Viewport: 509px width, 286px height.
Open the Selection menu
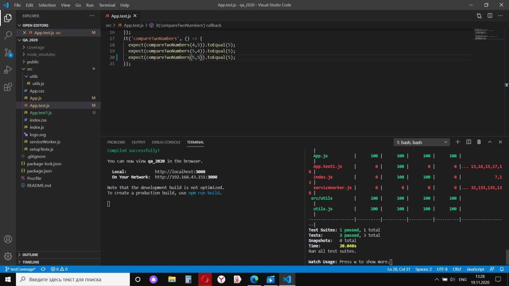pyautogui.click(x=47, y=5)
